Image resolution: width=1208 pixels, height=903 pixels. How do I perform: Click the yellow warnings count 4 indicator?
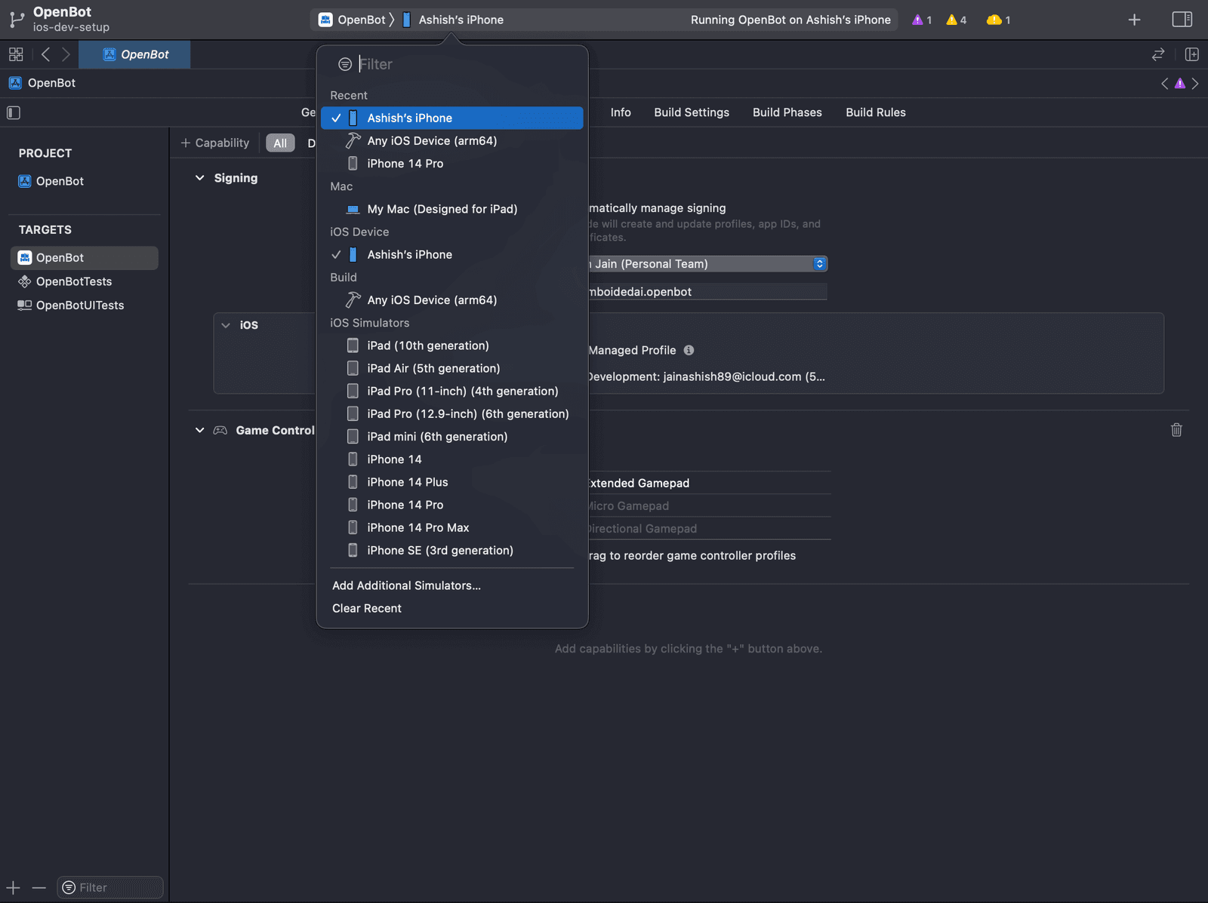pyautogui.click(x=957, y=20)
